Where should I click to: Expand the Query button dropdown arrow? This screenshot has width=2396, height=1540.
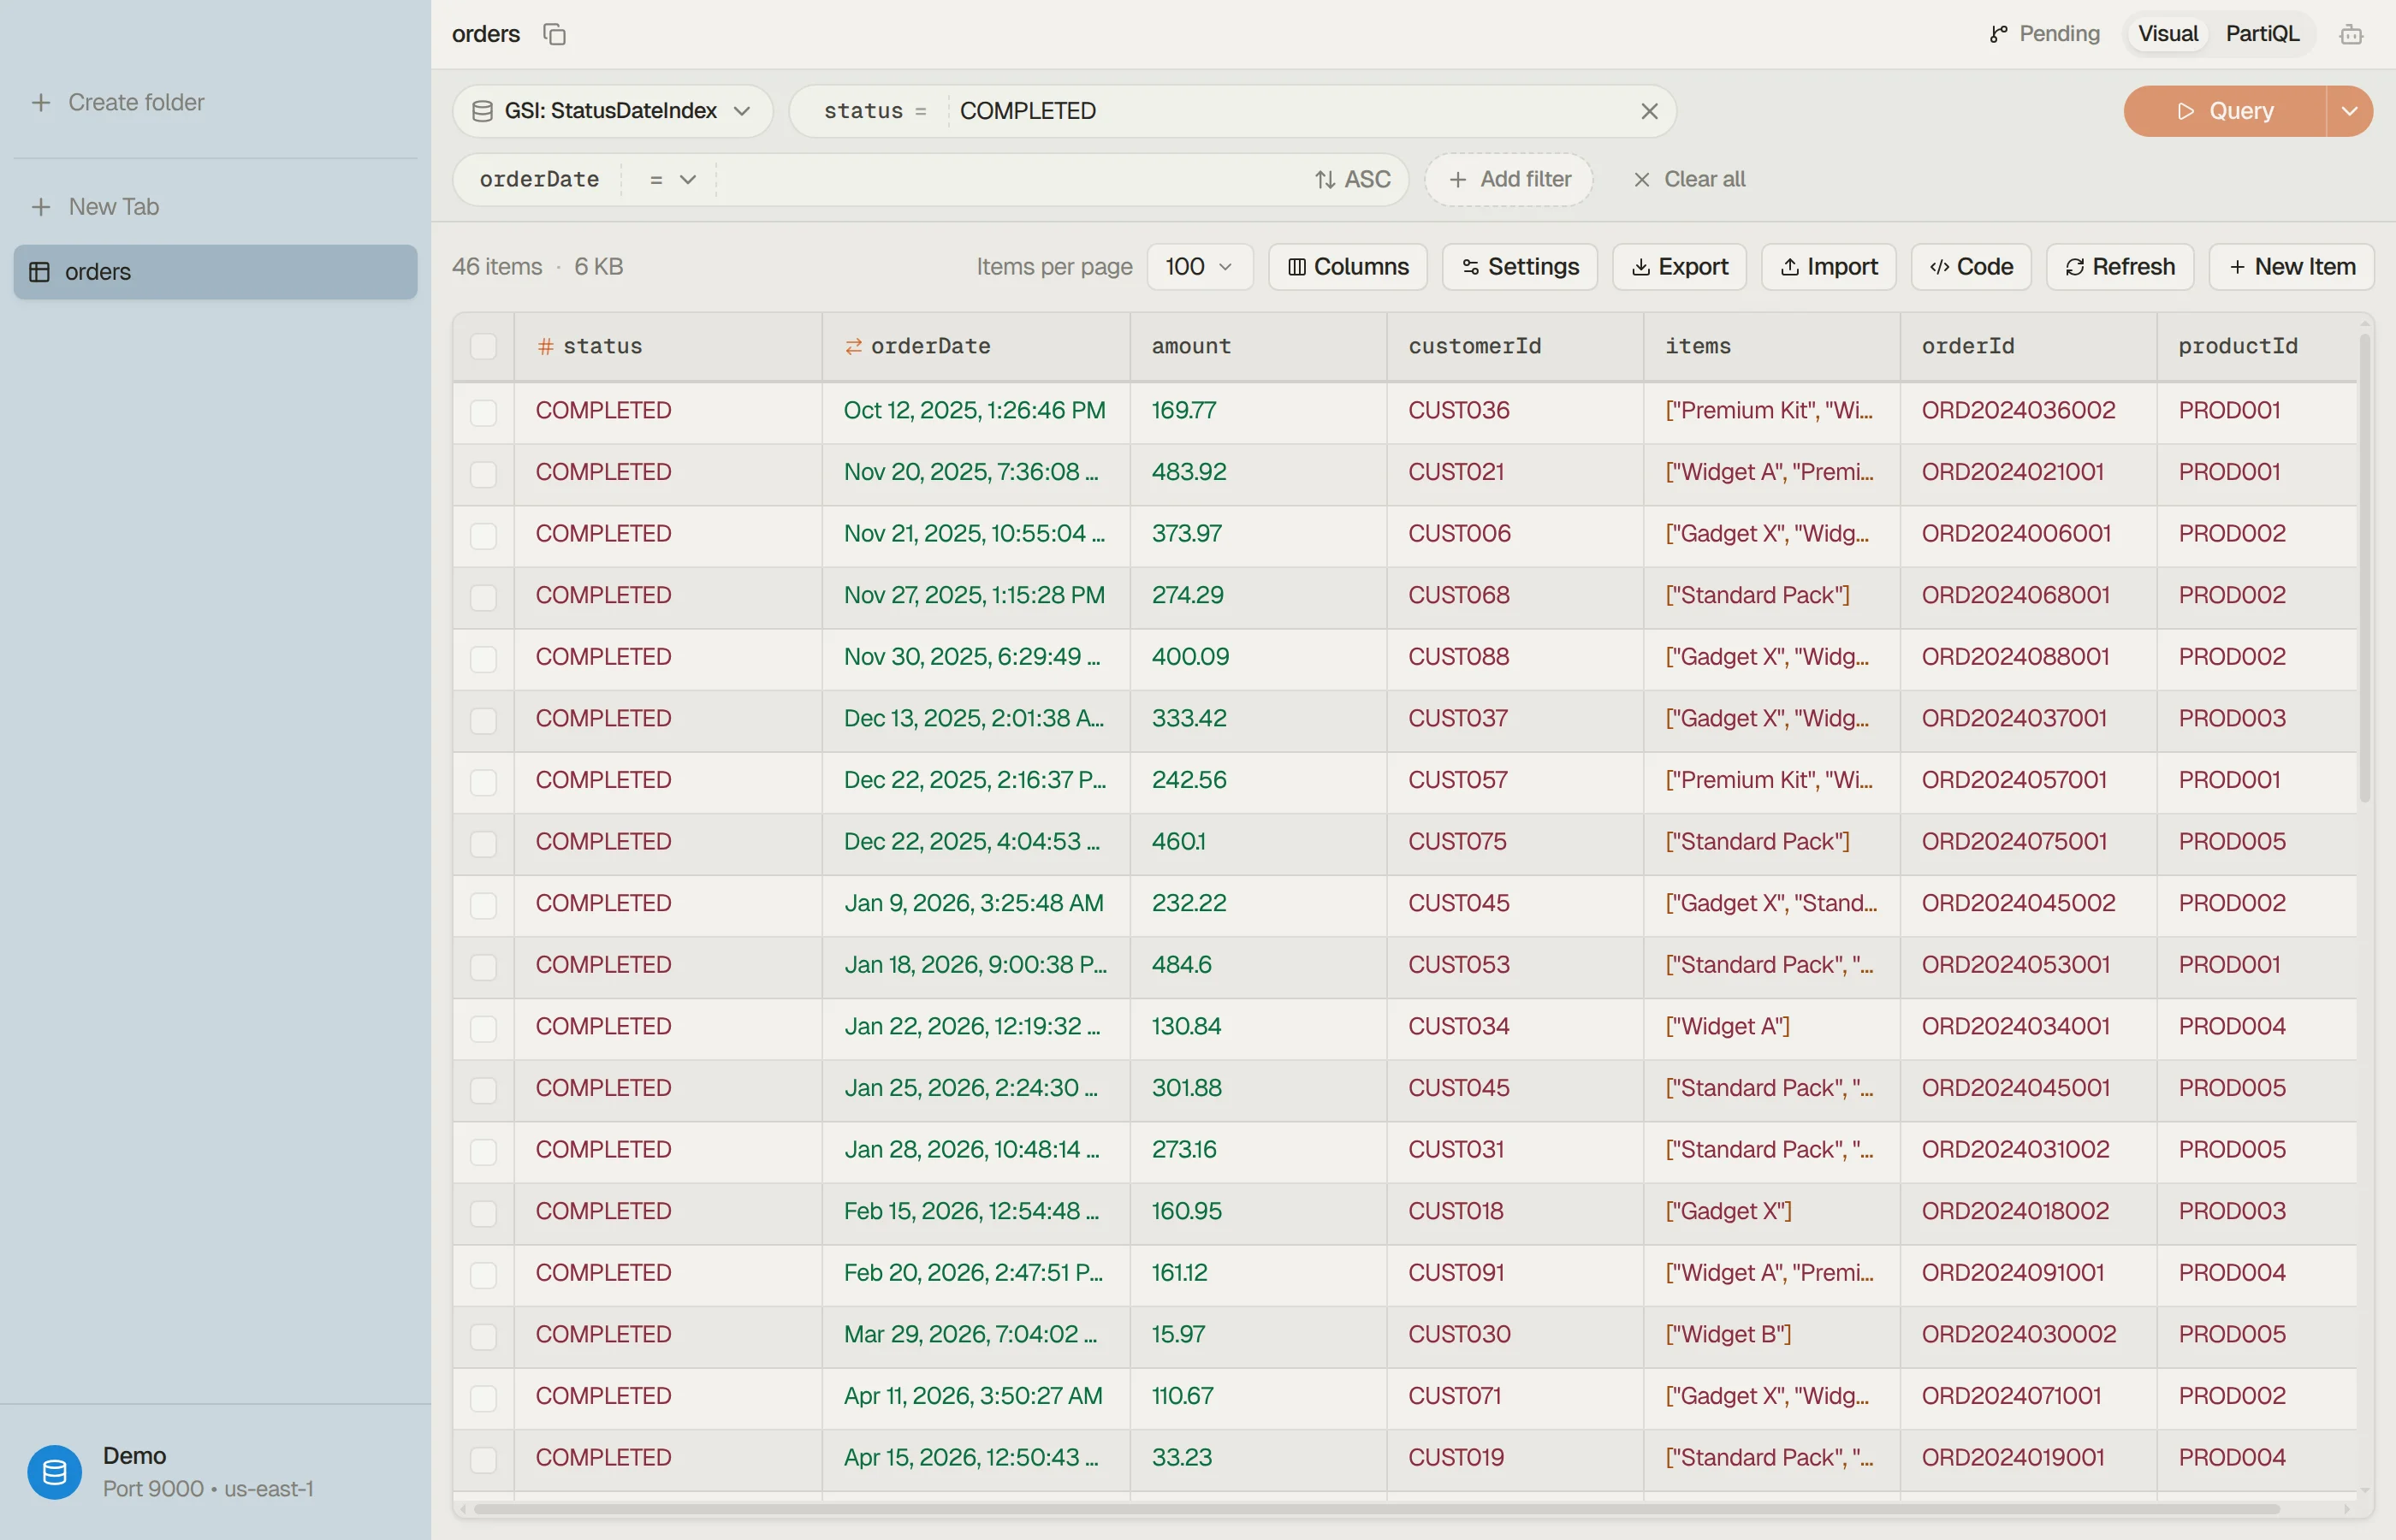point(2349,111)
